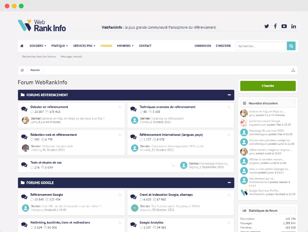Open Référencement international (langues, pays) forum
Screen dimensions: 308x232
pos(171,134)
